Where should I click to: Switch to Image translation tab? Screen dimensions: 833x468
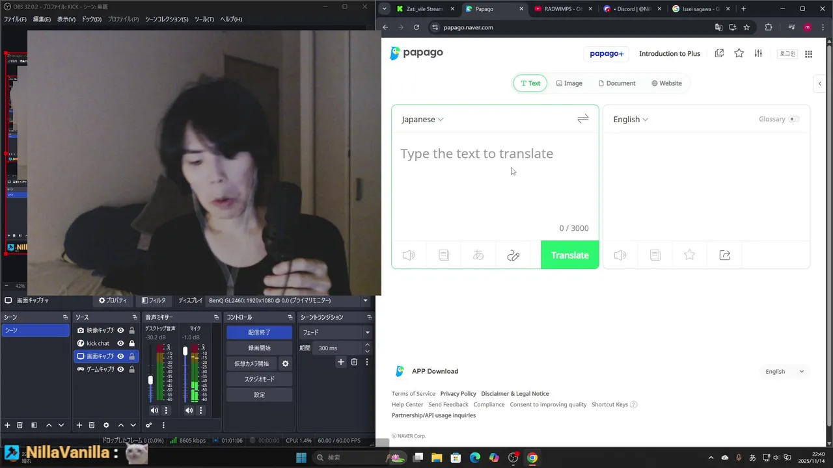(x=569, y=83)
